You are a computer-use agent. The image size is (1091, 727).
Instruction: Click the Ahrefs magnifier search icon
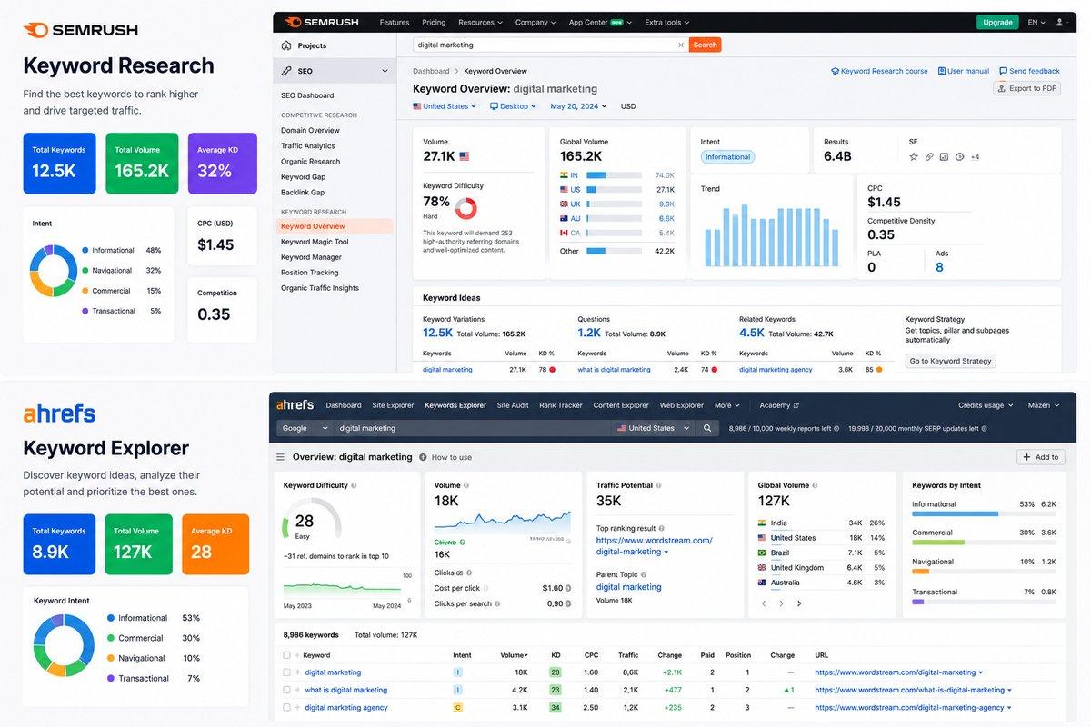coord(707,428)
